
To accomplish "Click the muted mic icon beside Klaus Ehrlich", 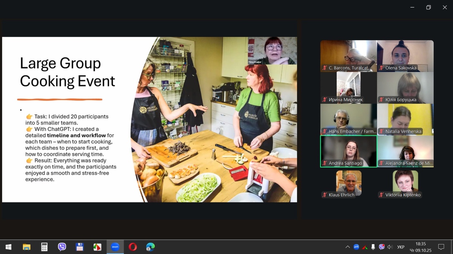I will (325, 195).
